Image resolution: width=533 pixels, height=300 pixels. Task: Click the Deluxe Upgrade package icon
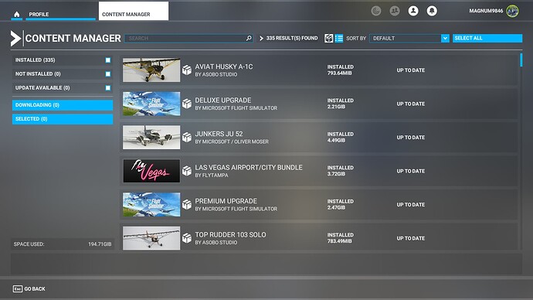[187, 104]
